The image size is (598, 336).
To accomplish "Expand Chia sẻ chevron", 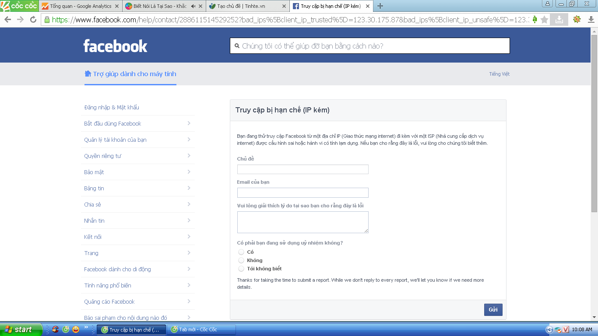I will (189, 204).
